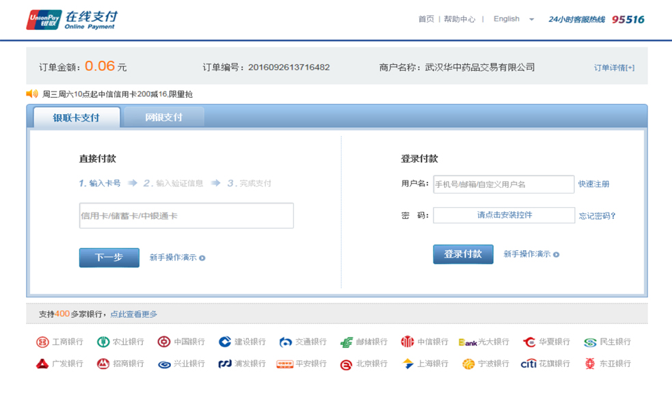The width and height of the screenshot is (672, 395).
Task: Select the 花旗银行 Citi logo
Action: 528,364
